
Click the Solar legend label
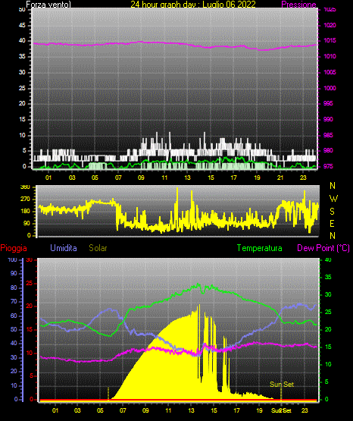coord(98,248)
